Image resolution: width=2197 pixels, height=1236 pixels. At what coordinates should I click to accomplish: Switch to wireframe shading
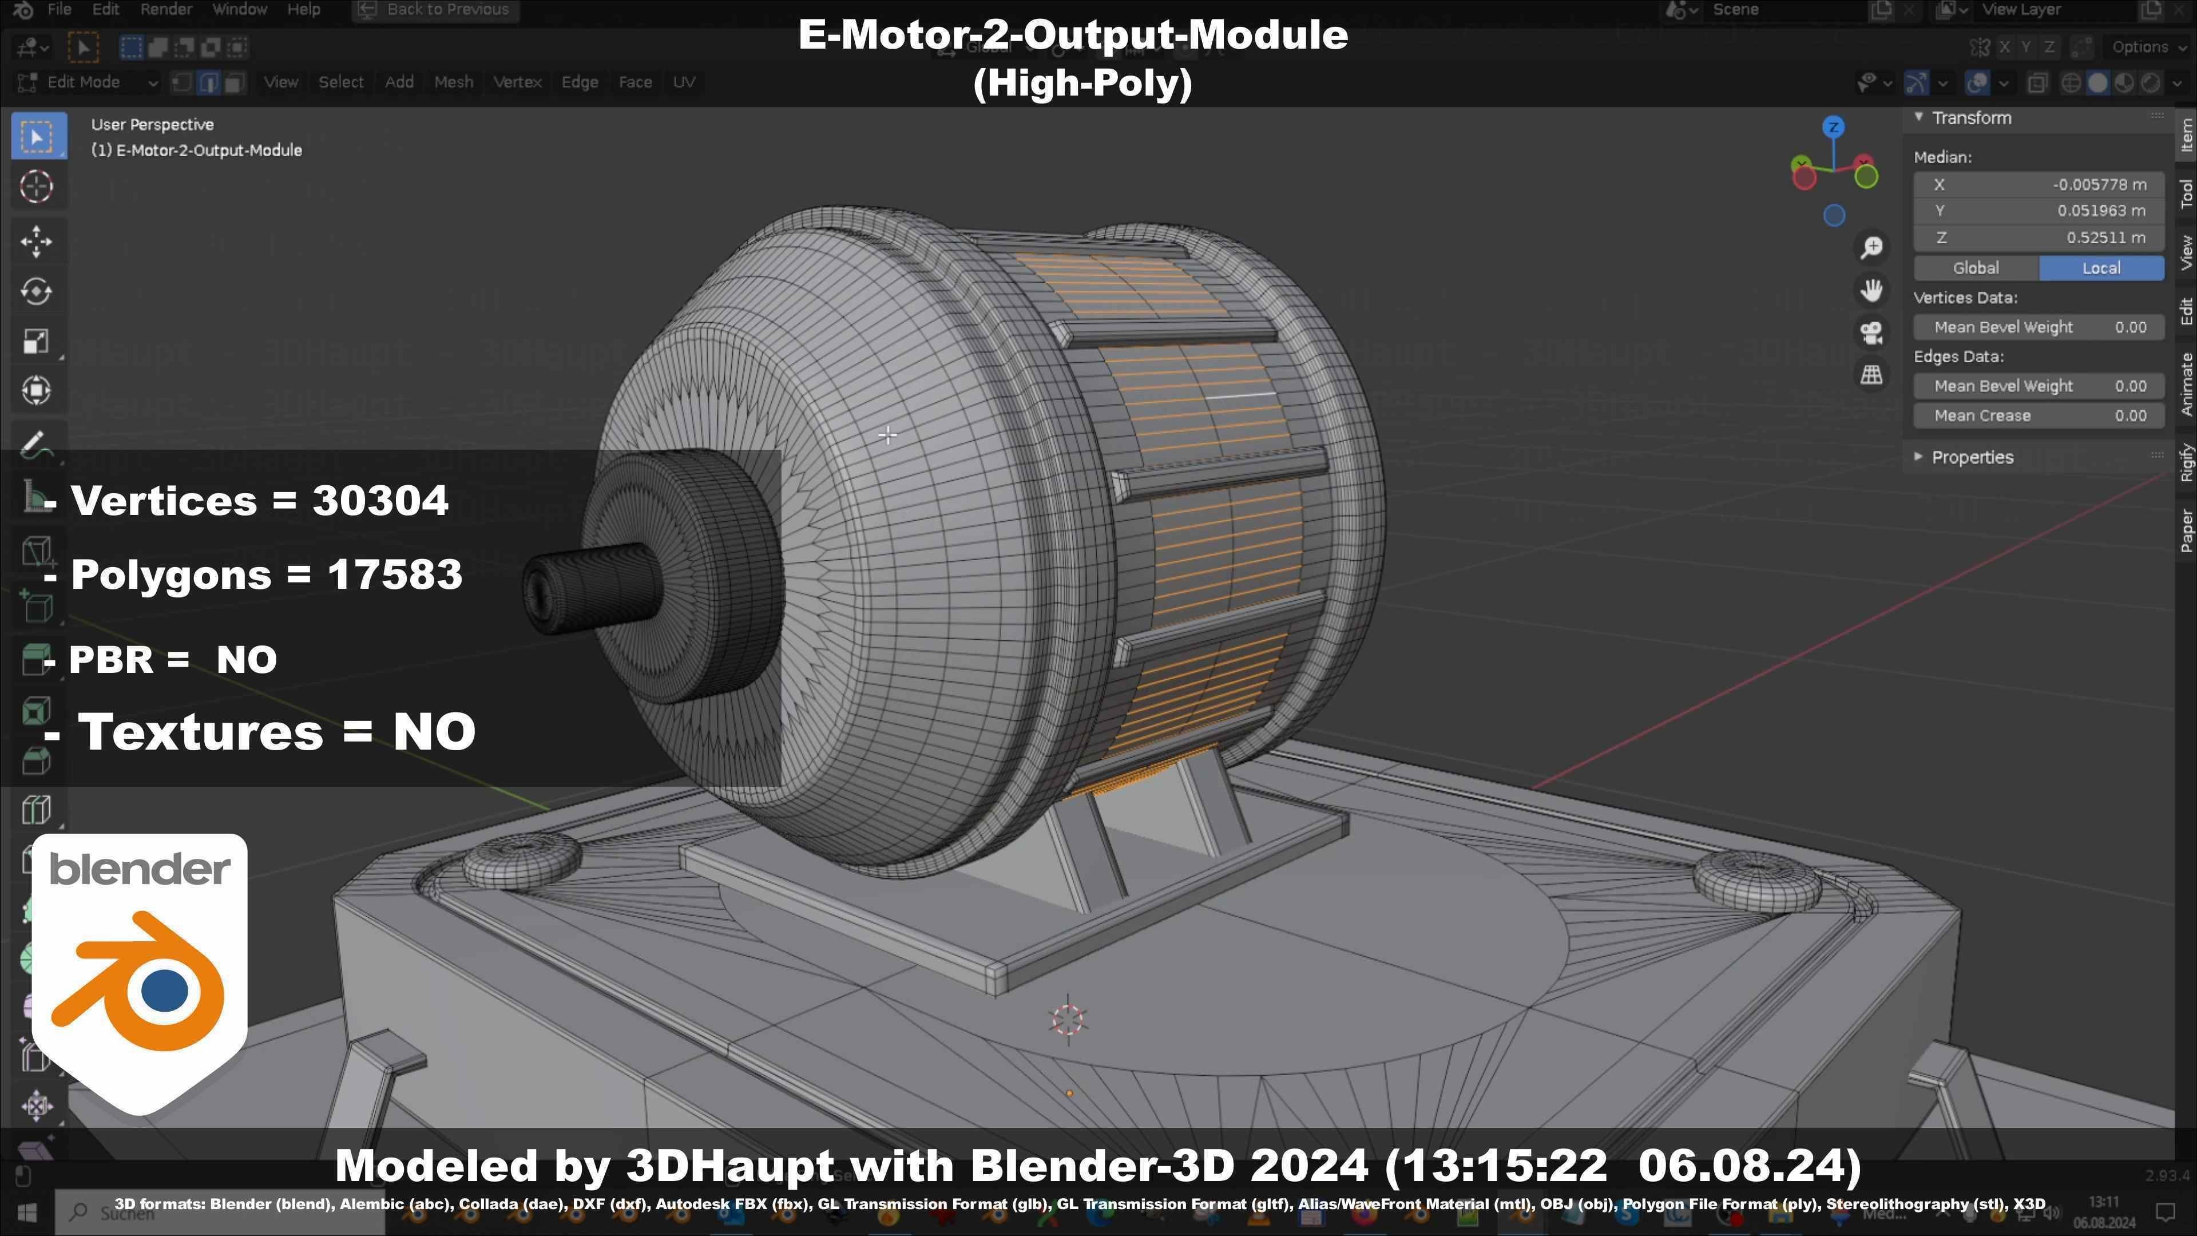(x=2071, y=83)
